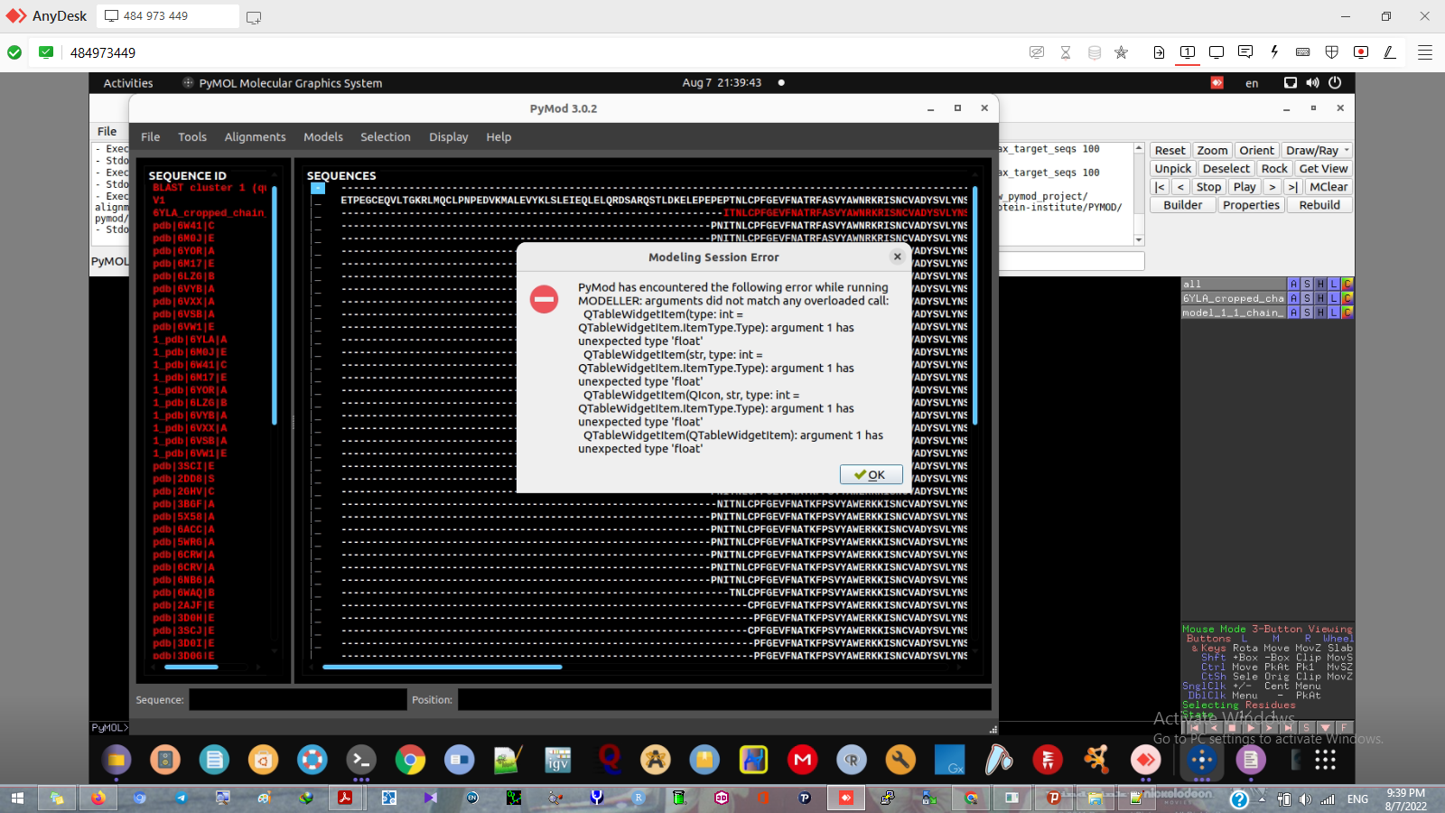Screen dimensions: 1445x813
Task: Open Color menu for 6YLA_cropped_cha object
Action: [x=1347, y=298]
